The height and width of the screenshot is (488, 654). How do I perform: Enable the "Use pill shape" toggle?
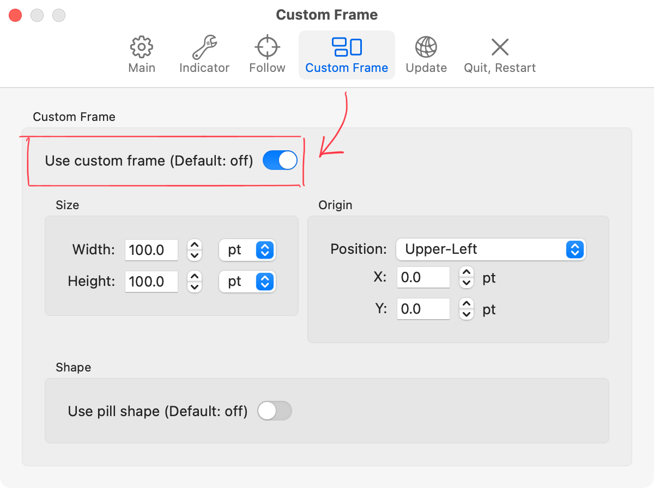[275, 411]
